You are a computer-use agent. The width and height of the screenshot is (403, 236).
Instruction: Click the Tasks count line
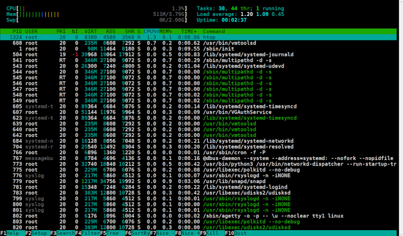point(240,8)
